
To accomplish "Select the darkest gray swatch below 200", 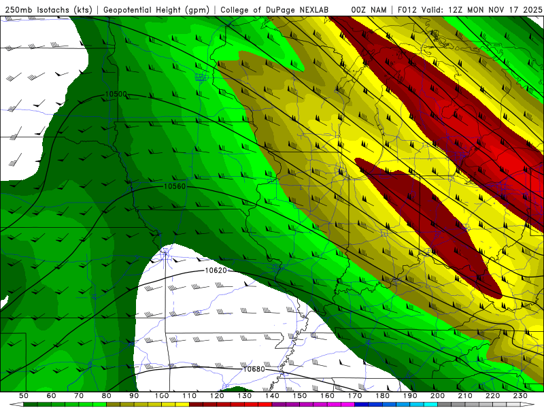I will pos(445,404).
